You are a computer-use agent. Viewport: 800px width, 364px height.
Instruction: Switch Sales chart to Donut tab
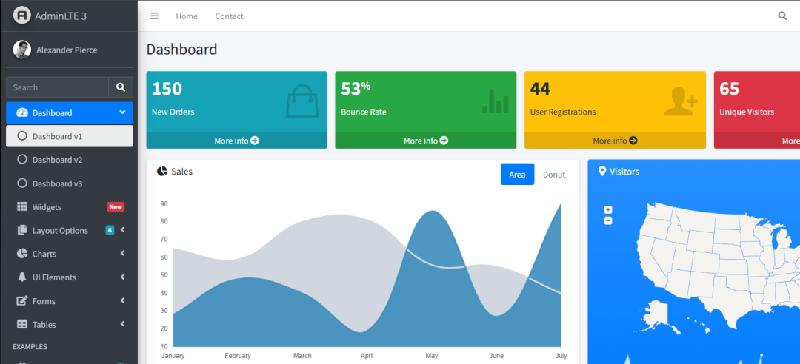coord(553,175)
